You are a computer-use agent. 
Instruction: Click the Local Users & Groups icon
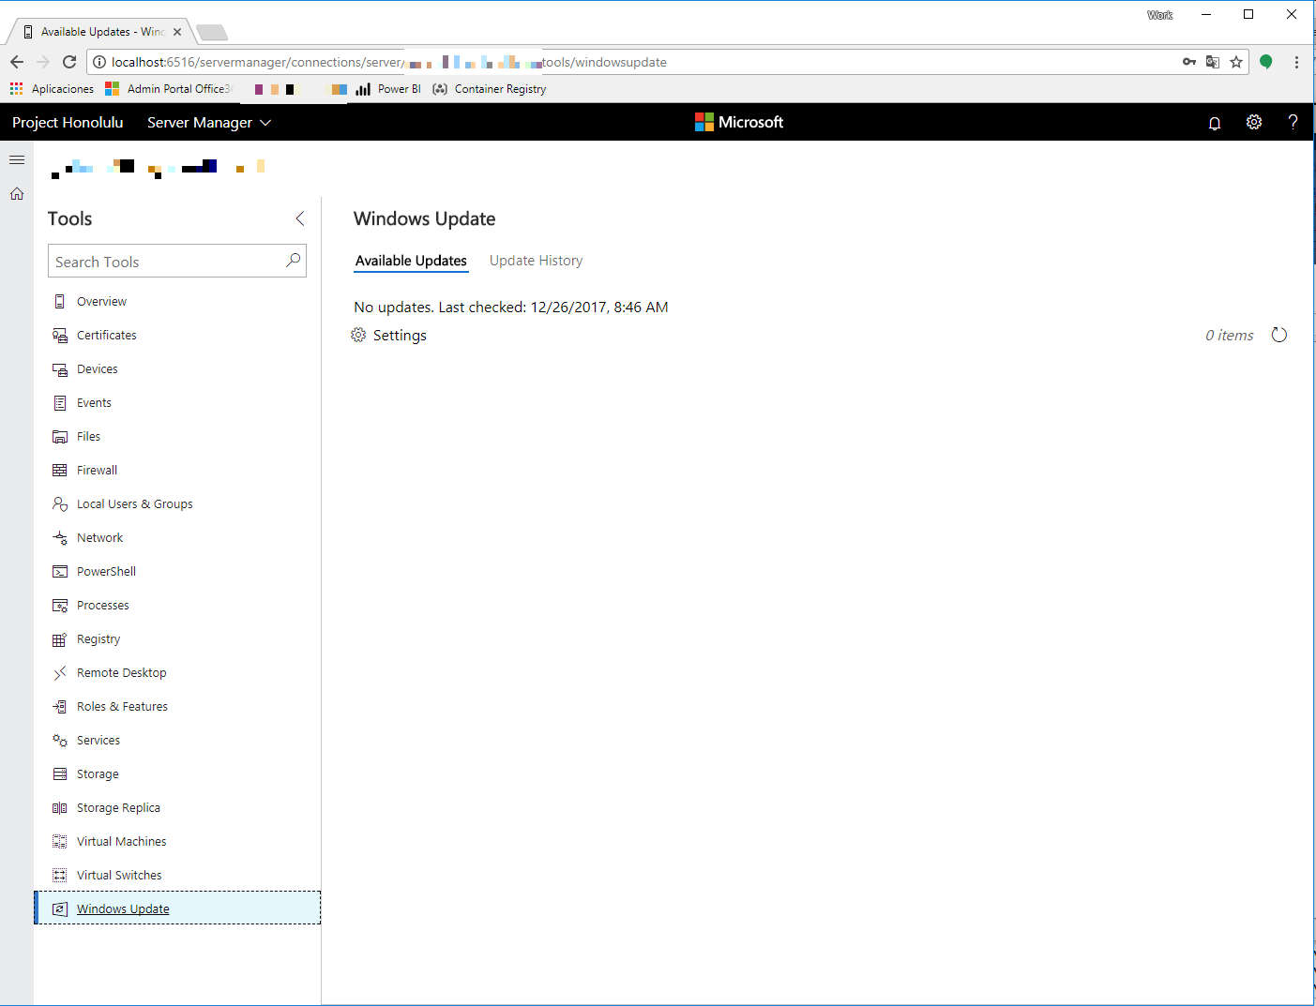[60, 503]
